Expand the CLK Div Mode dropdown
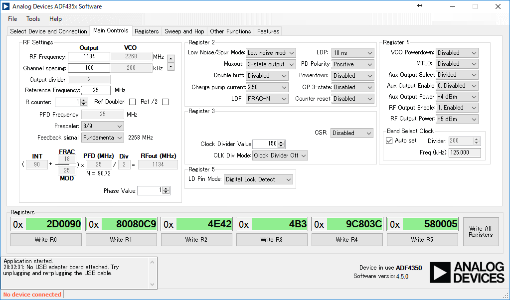Viewport: 510px width, 300px height. [x=280, y=155]
